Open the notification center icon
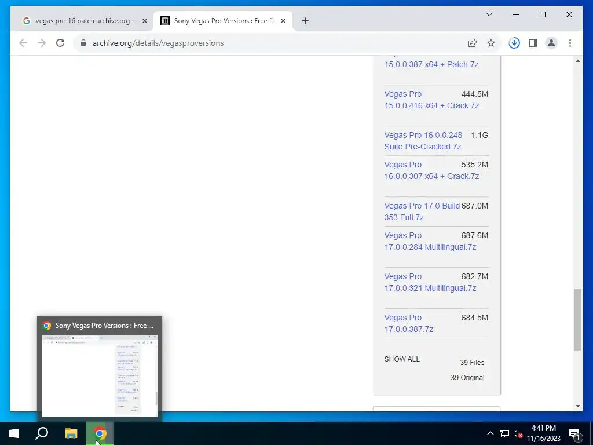Viewport: 593px width, 445px height. (x=574, y=433)
